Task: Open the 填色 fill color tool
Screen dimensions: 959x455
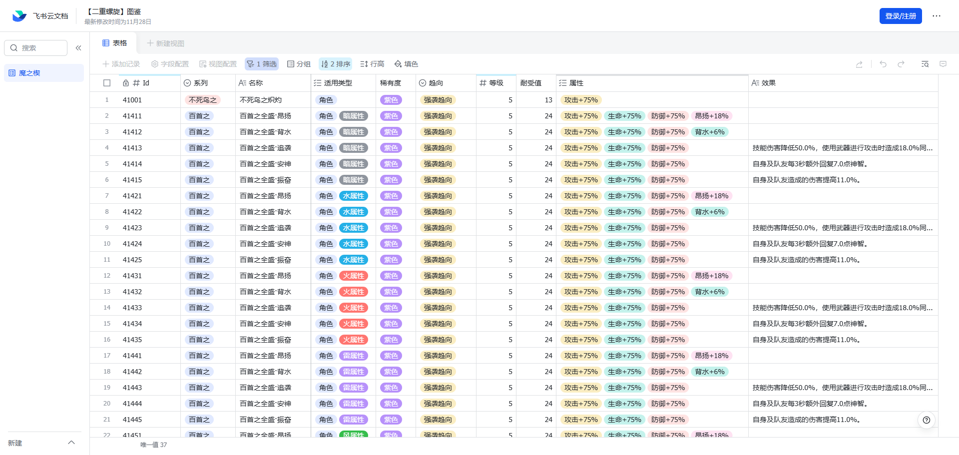Action: 406,64
